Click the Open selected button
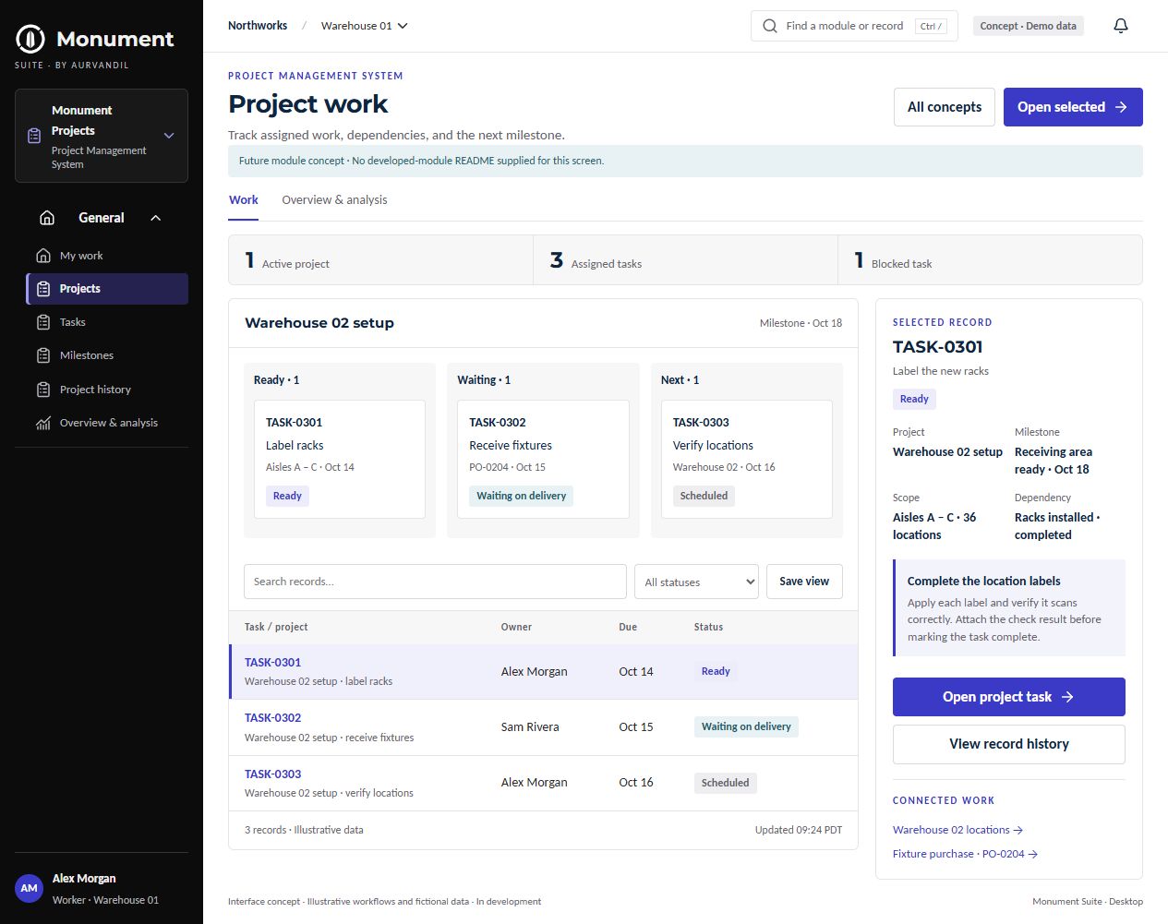 tap(1073, 107)
